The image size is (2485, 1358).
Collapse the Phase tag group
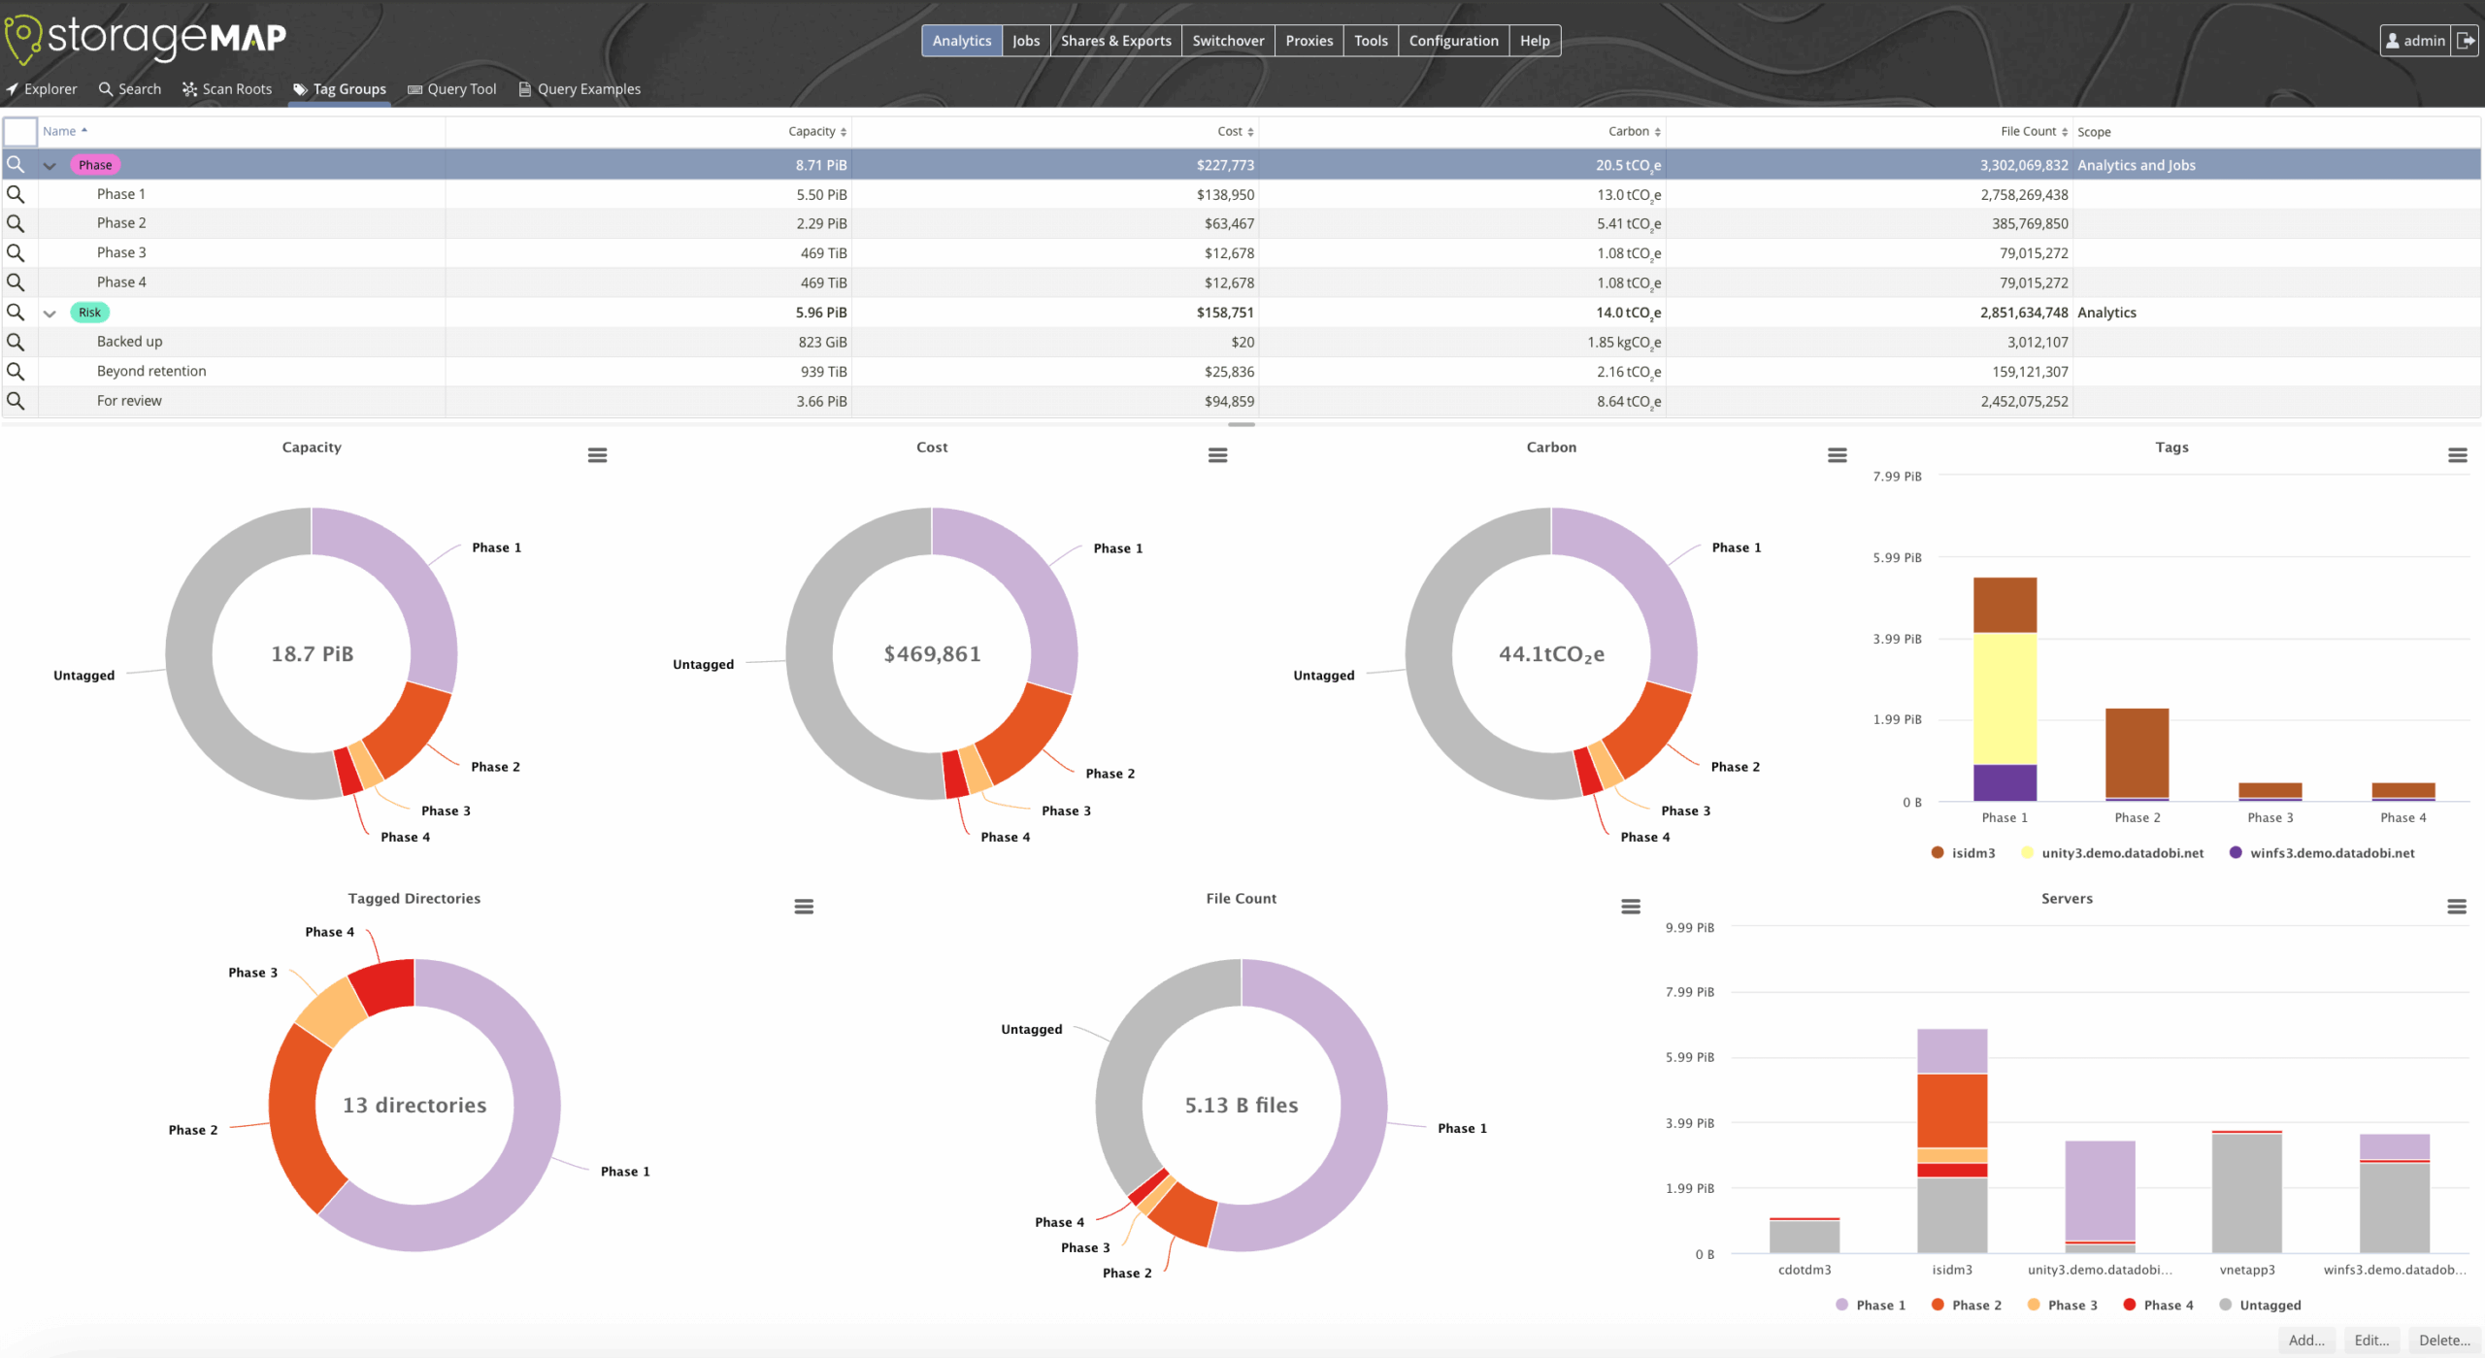click(x=50, y=164)
